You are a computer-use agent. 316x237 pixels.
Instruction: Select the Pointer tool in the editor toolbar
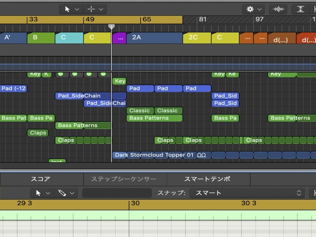[x=38, y=193]
